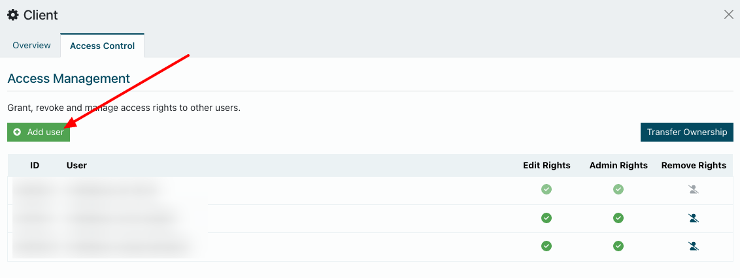Remove rights from the second listed user

pos(694,218)
